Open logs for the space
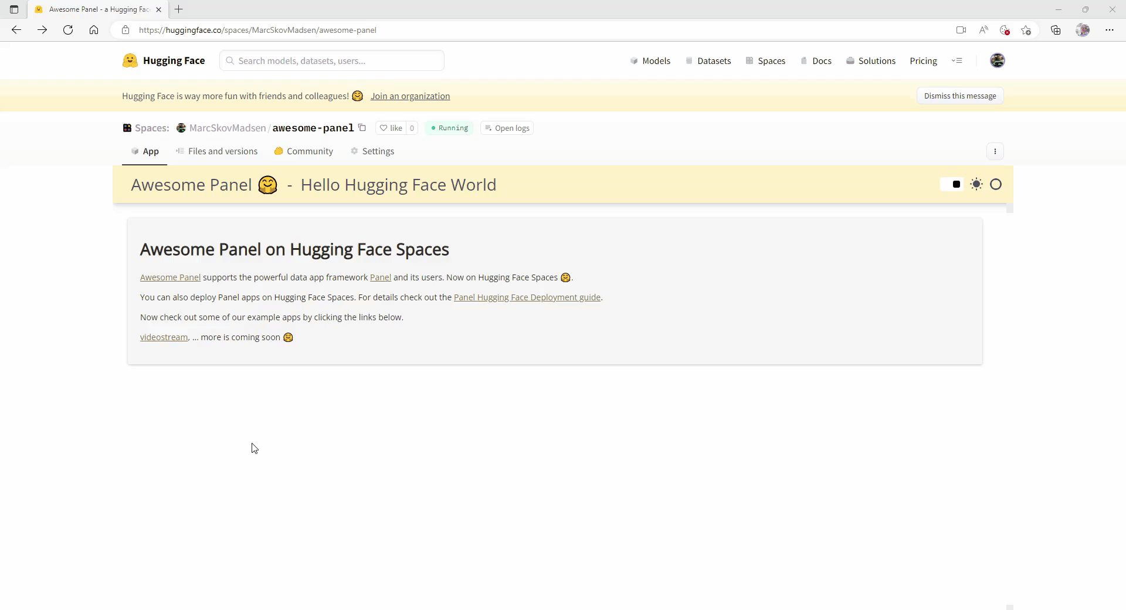Image resolution: width=1126 pixels, height=610 pixels. [507, 128]
